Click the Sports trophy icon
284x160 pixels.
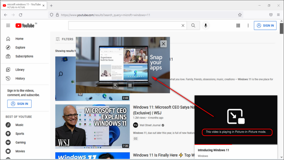(8, 134)
